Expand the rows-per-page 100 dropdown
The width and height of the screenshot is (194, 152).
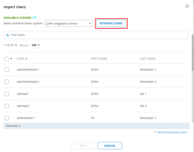[36, 45]
